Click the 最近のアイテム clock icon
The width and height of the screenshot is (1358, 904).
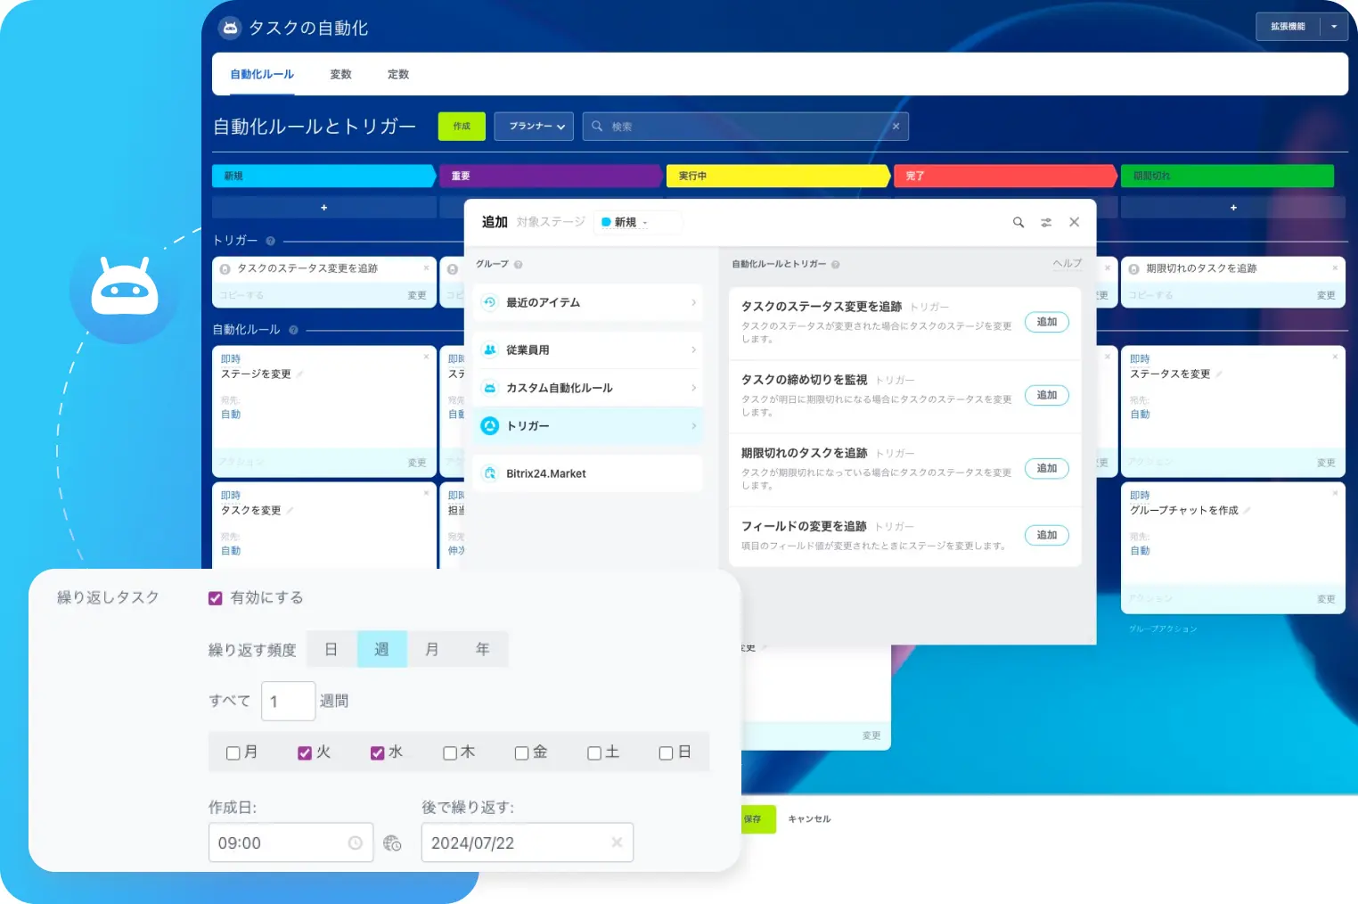point(489,302)
